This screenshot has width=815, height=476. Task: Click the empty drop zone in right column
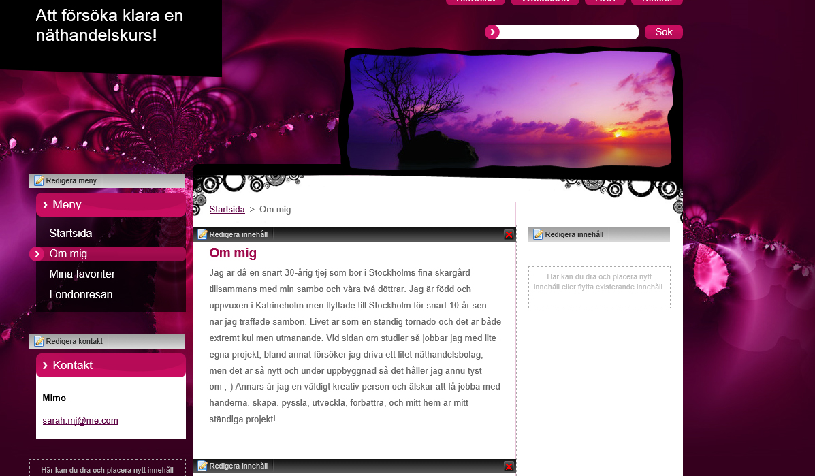[599, 287]
